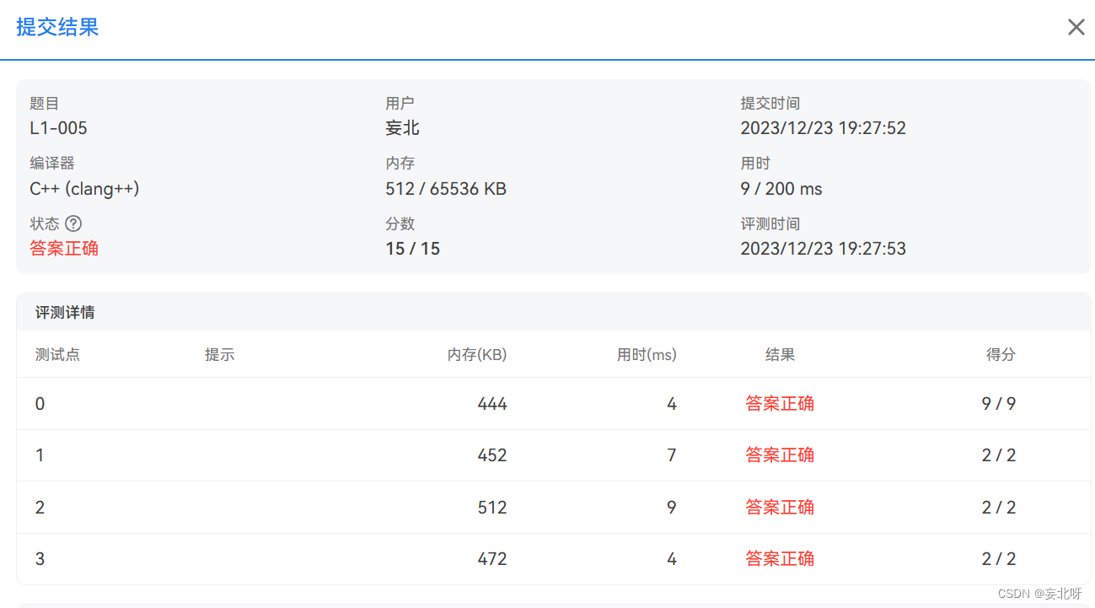The height and width of the screenshot is (608, 1095).
Task: Click the 提交时间 field label
Action: click(x=770, y=104)
